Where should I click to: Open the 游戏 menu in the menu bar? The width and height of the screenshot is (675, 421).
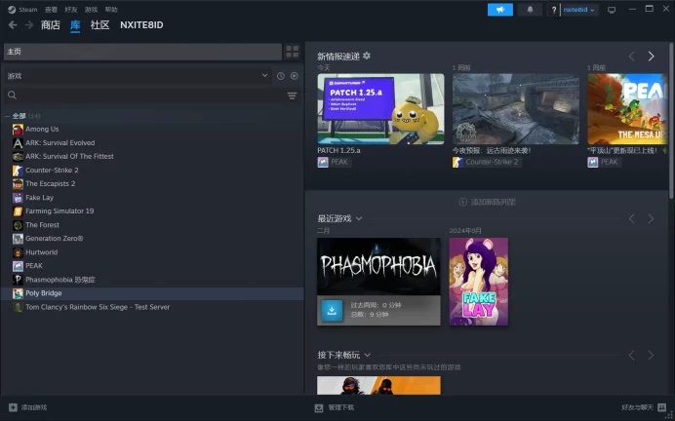91,10
